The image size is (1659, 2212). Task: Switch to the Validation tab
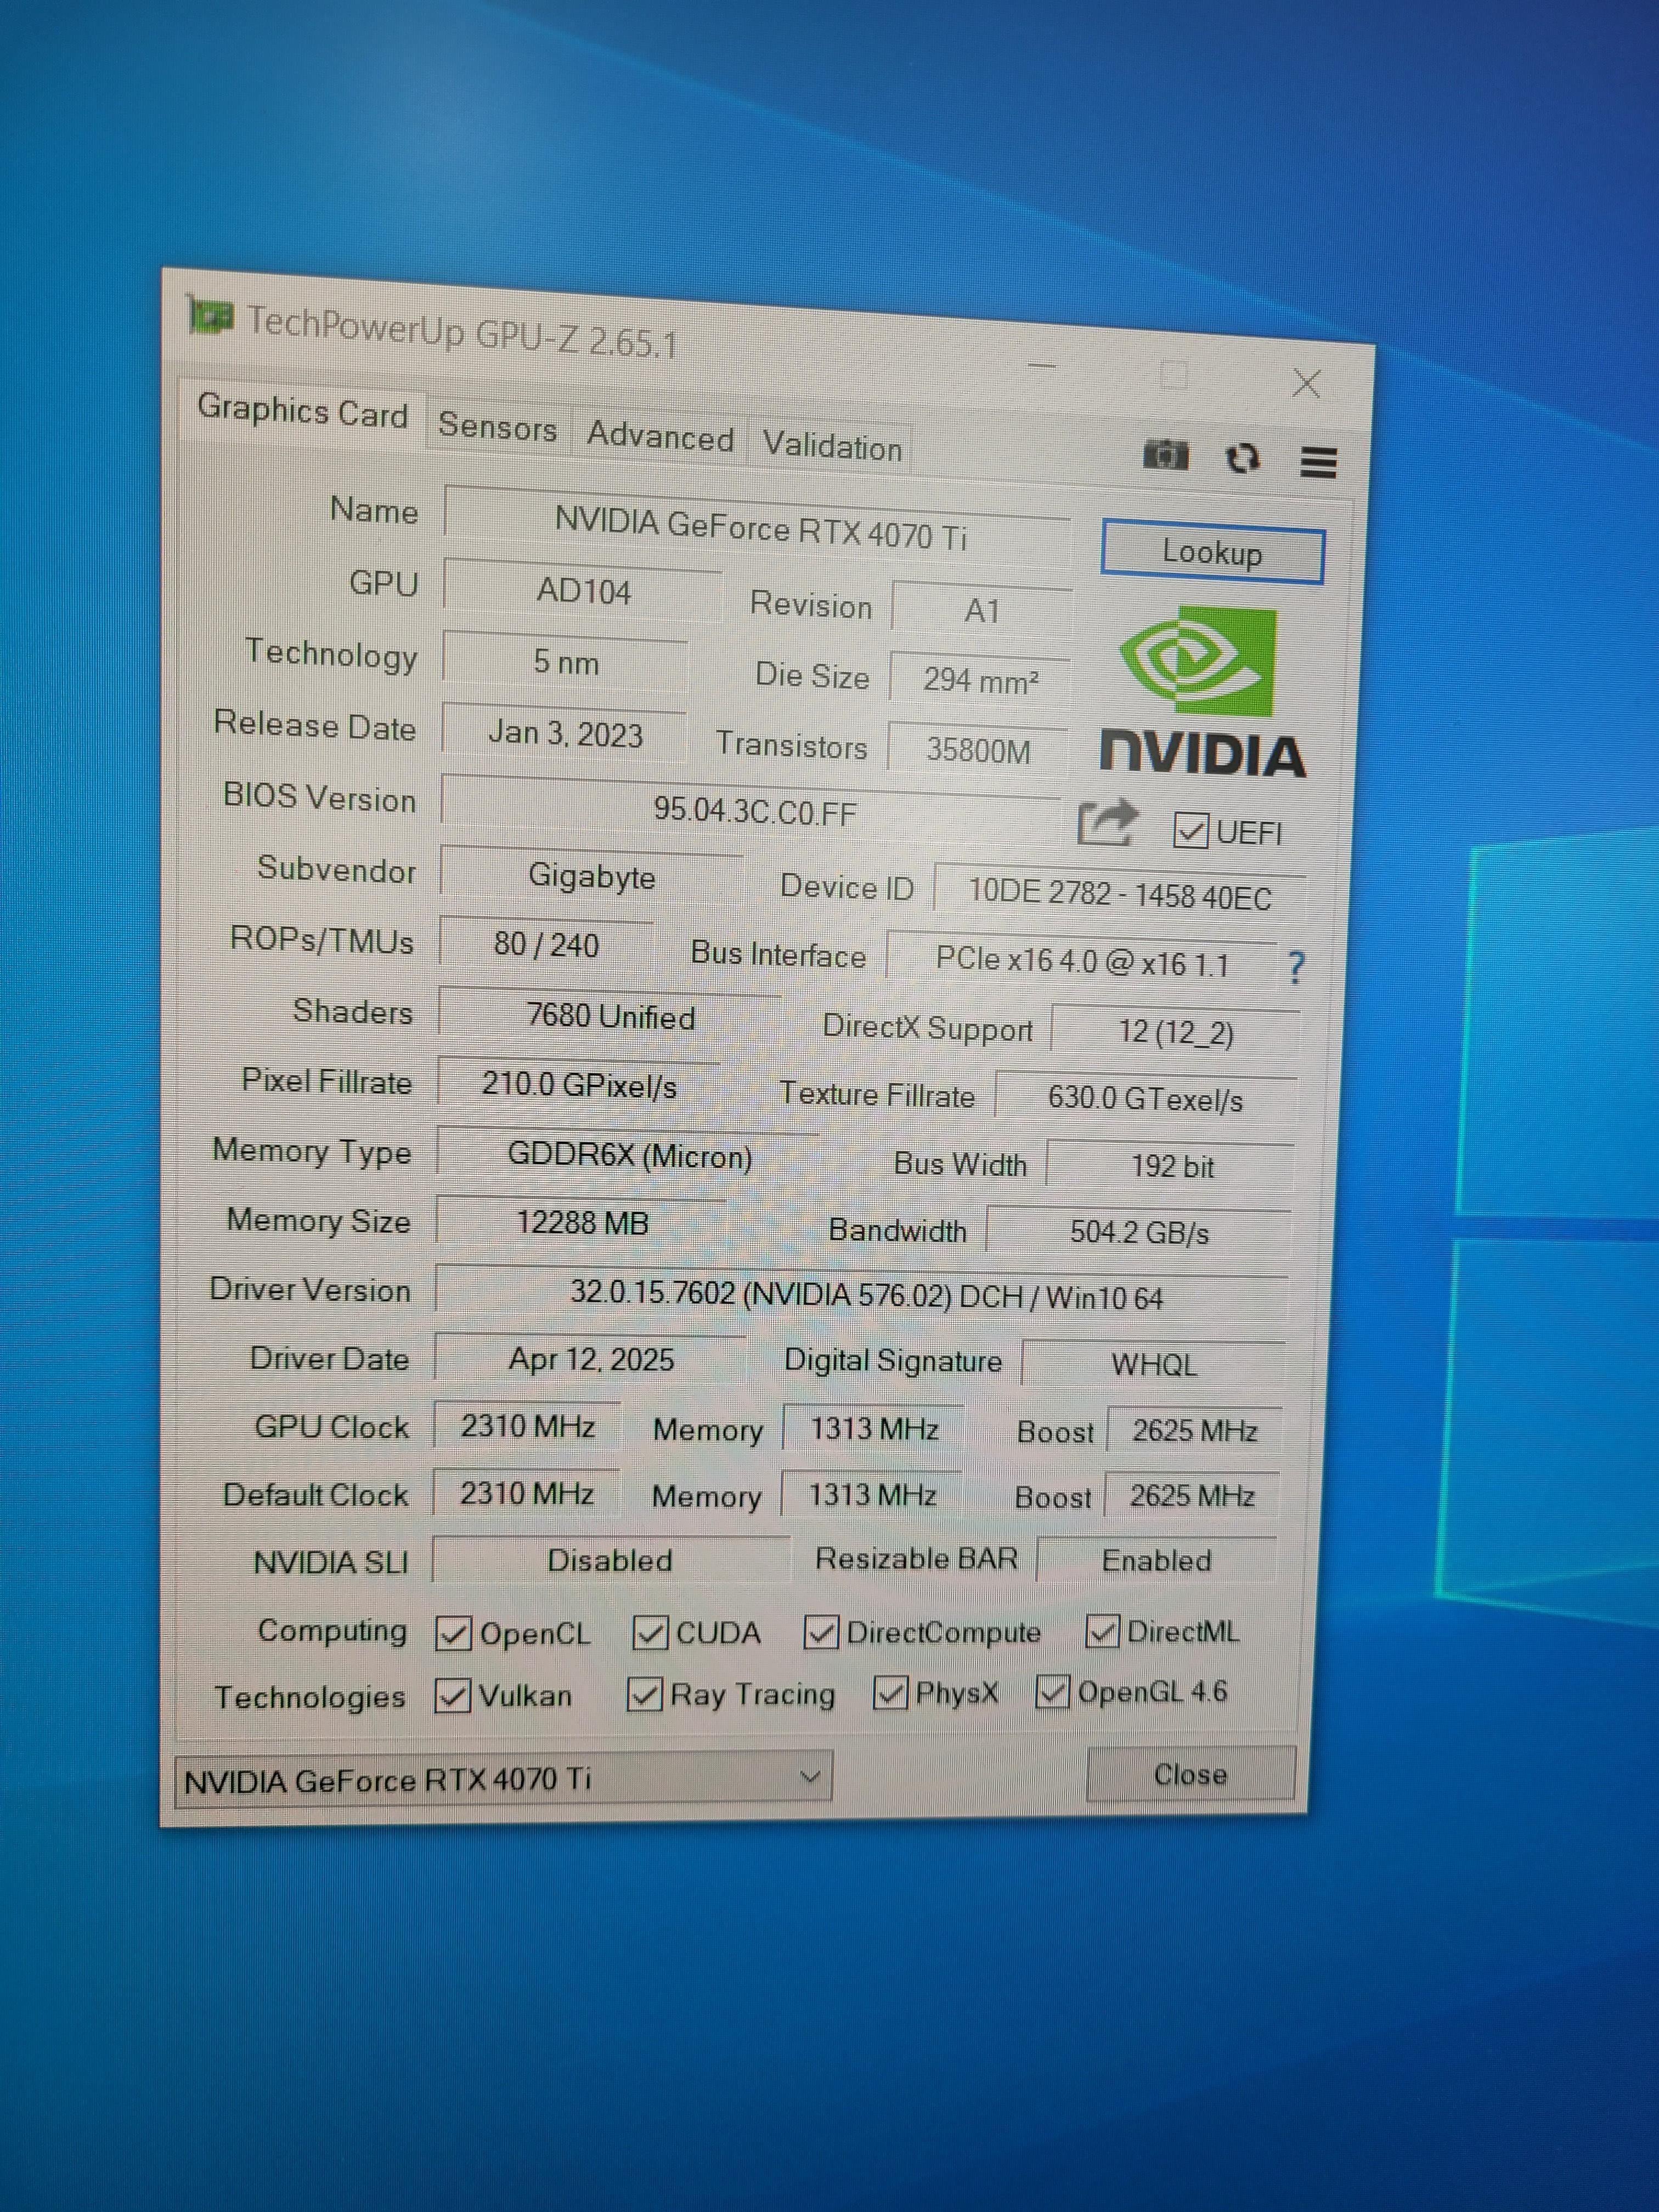point(832,445)
